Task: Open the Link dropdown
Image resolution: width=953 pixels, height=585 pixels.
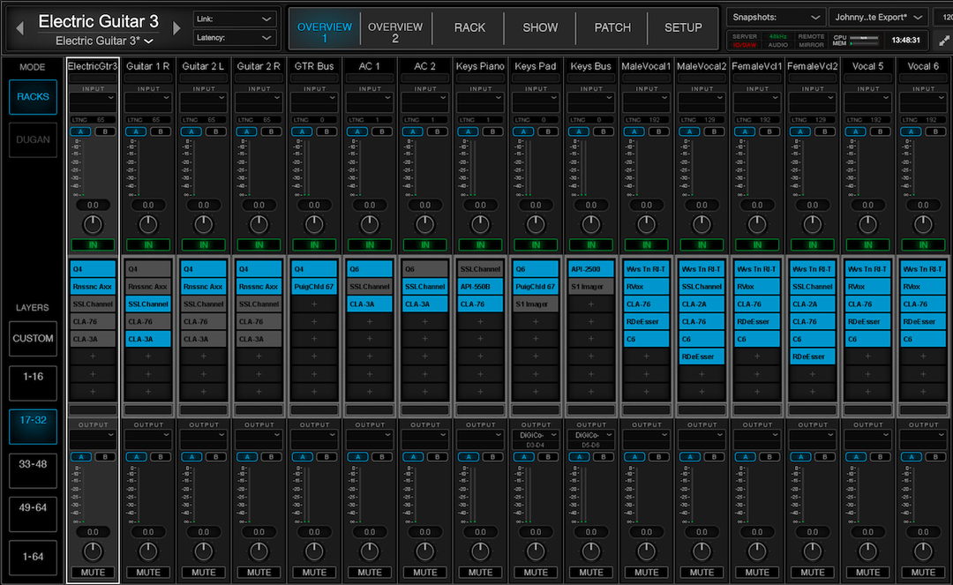Action: tap(234, 18)
